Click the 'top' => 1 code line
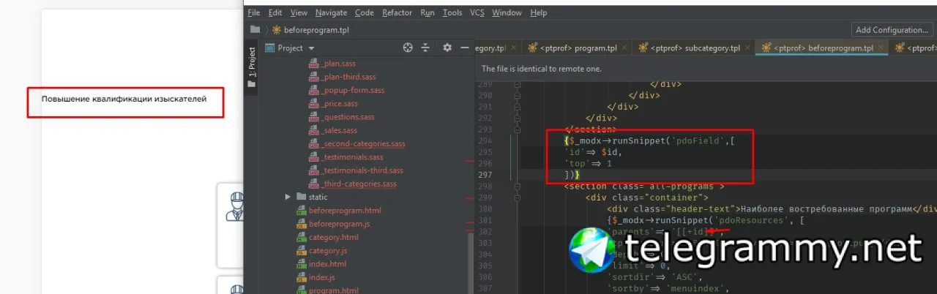Image resolution: width=937 pixels, height=294 pixels. click(x=588, y=164)
